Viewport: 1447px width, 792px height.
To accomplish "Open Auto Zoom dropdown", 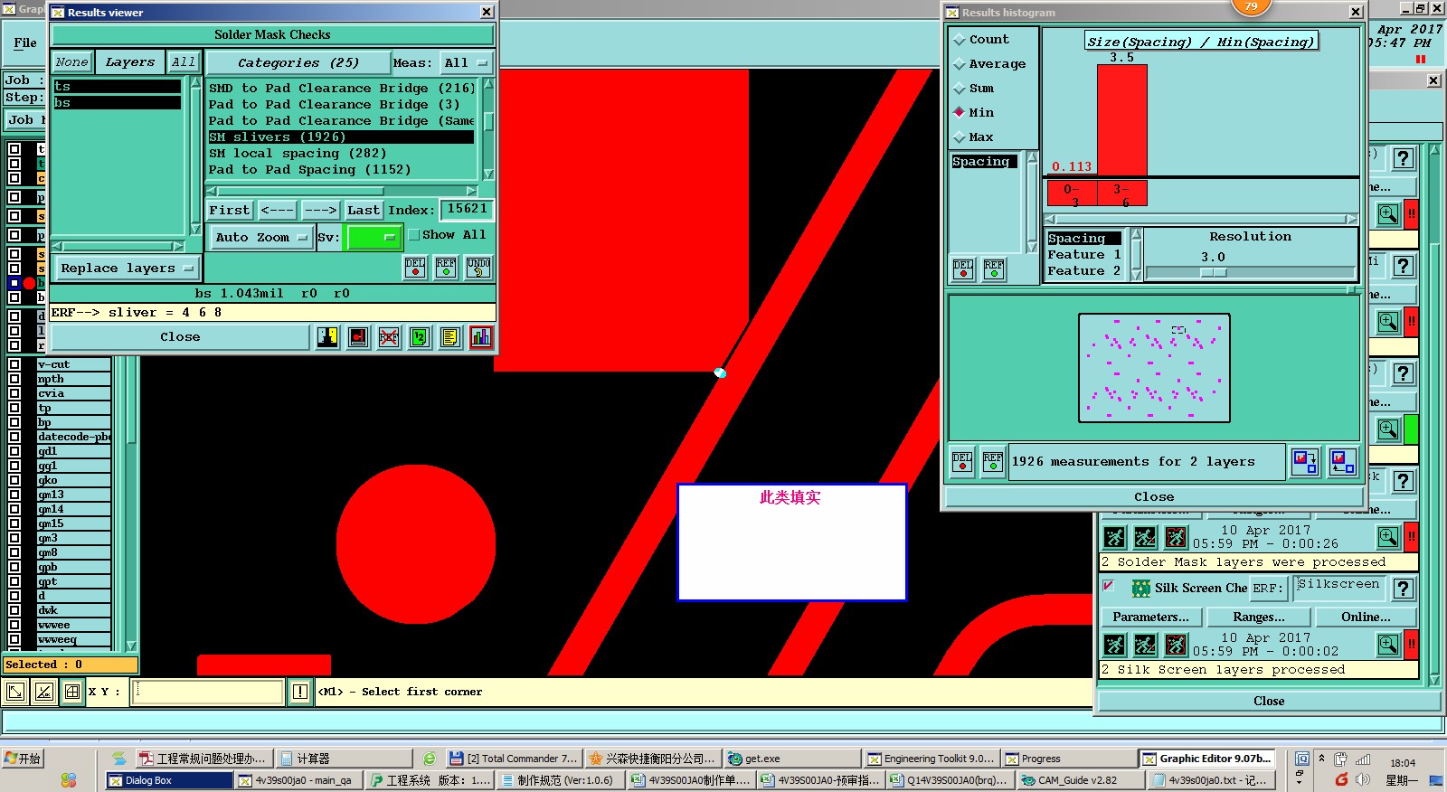I will (261, 238).
